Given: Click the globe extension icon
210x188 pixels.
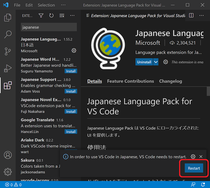Looking at the screenshot, I should tap(108, 48).
